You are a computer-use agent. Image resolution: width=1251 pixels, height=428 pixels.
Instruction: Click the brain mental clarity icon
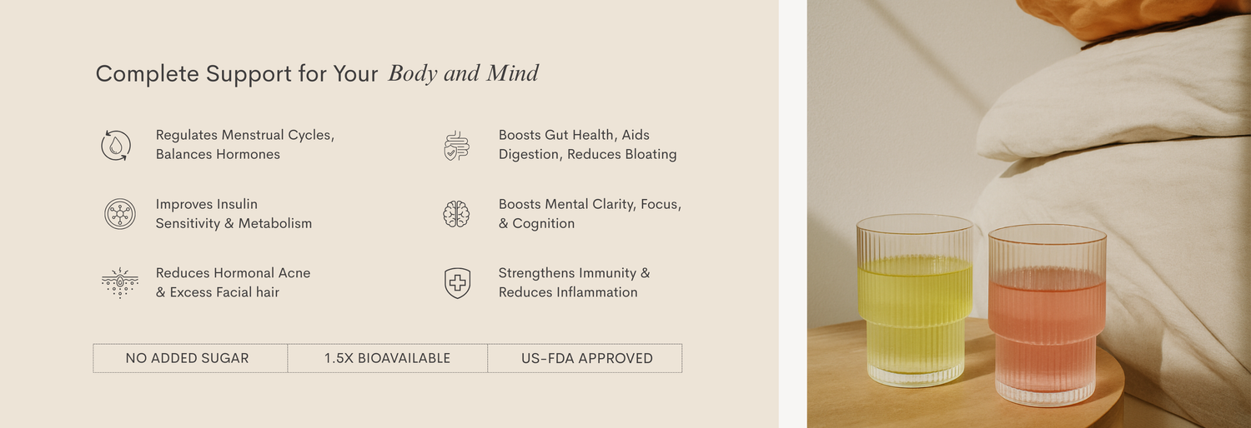456,214
